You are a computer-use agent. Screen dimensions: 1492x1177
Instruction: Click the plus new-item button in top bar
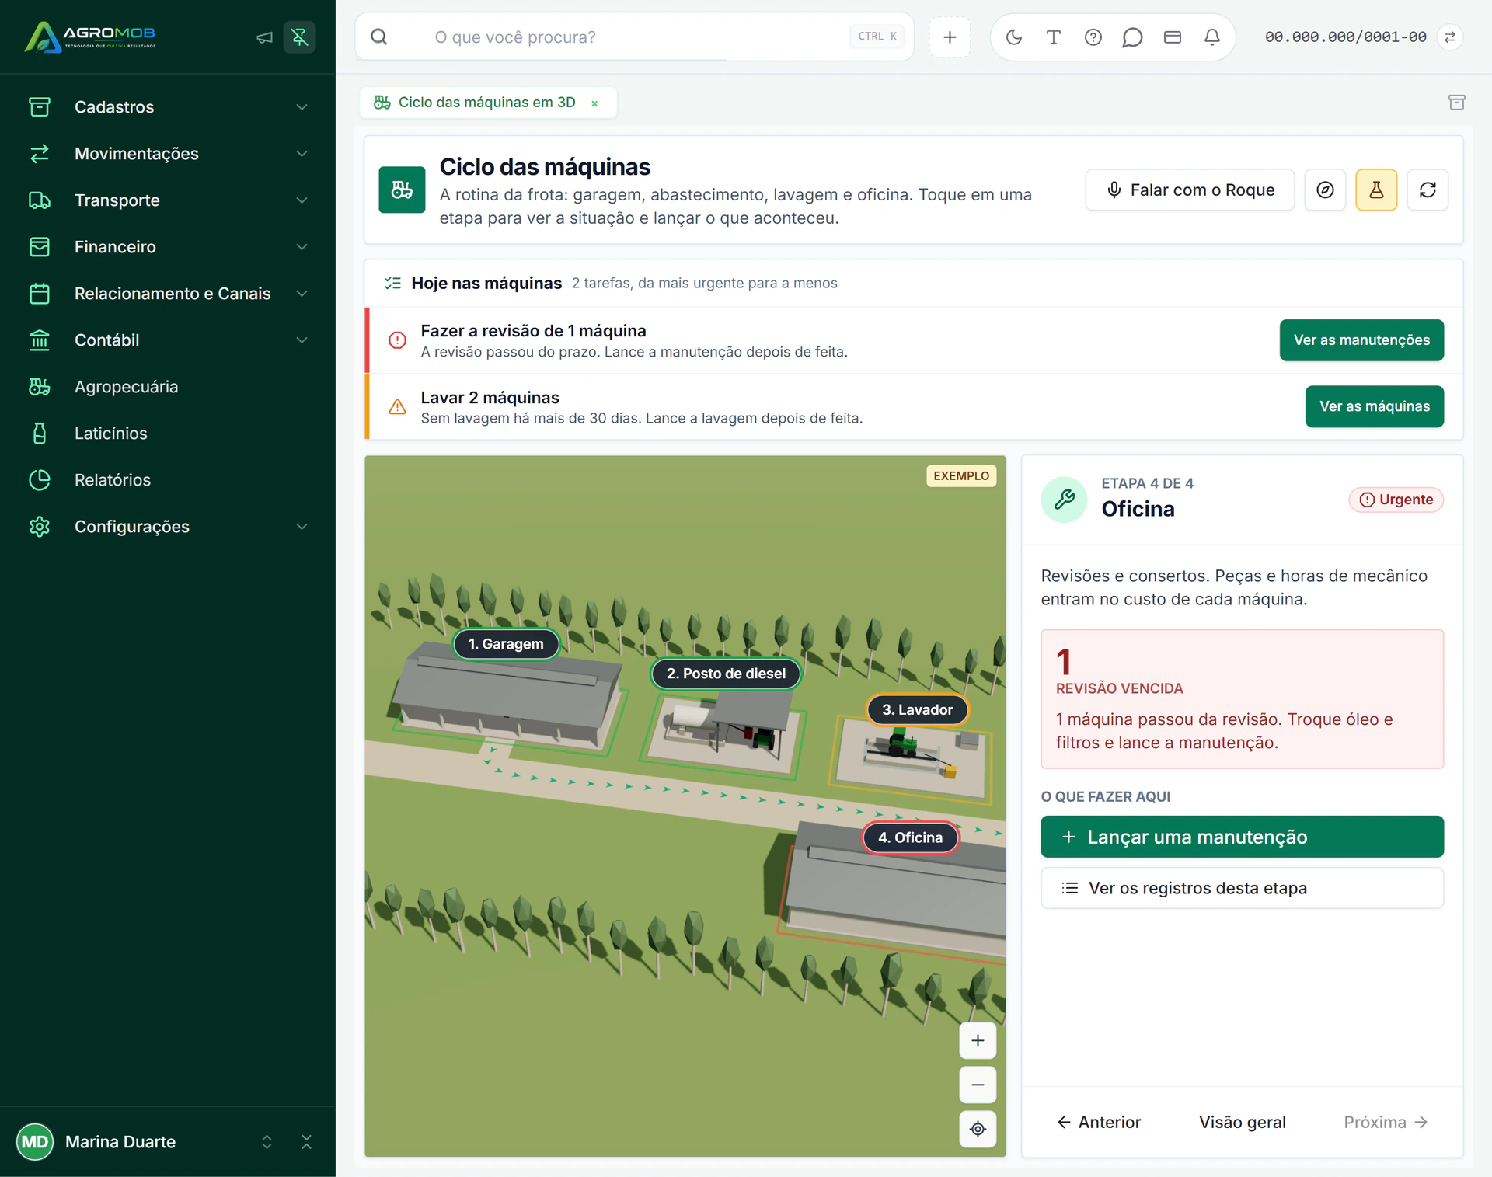tap(950, 37)
